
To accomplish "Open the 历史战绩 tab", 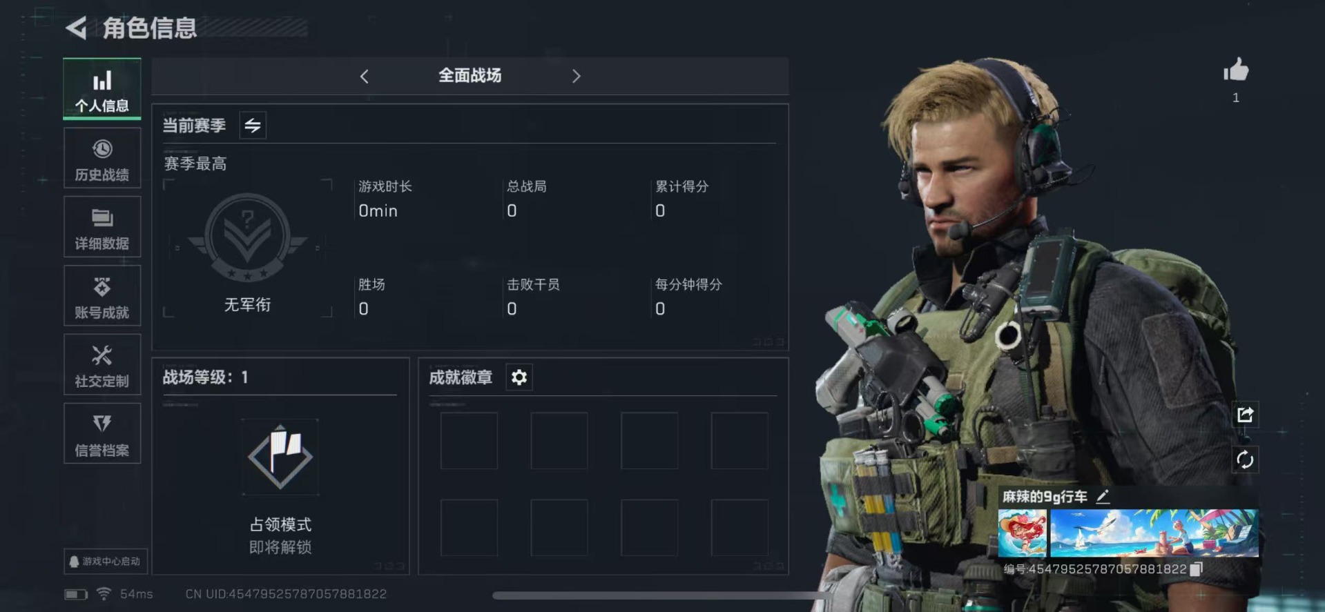I will [102, 158].
